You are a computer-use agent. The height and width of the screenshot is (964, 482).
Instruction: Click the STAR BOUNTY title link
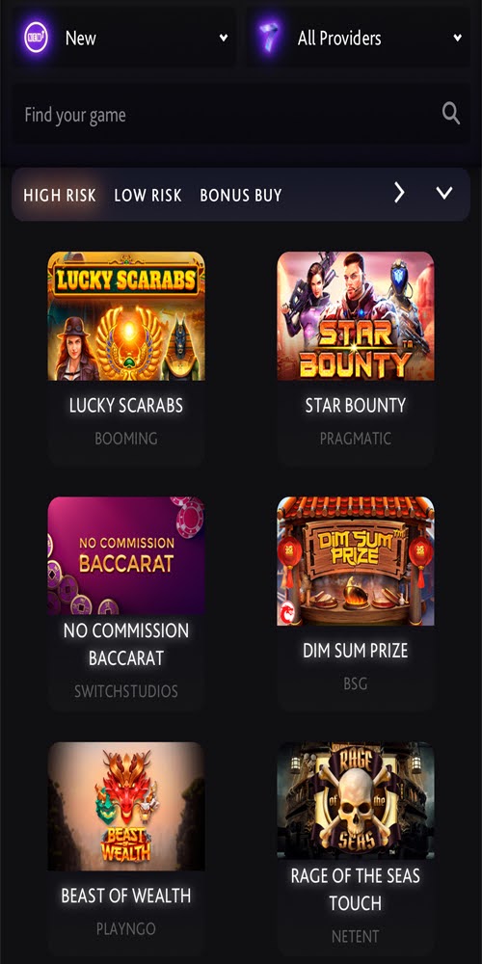tap(356, 405)
